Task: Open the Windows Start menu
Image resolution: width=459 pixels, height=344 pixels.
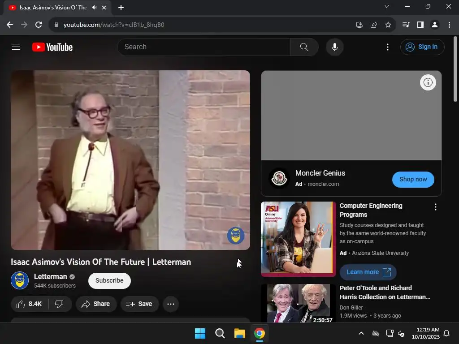Action: [200, 333]
